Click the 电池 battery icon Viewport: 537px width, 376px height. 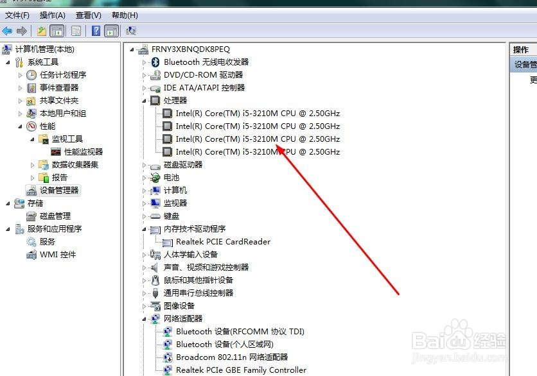(155, 178)
